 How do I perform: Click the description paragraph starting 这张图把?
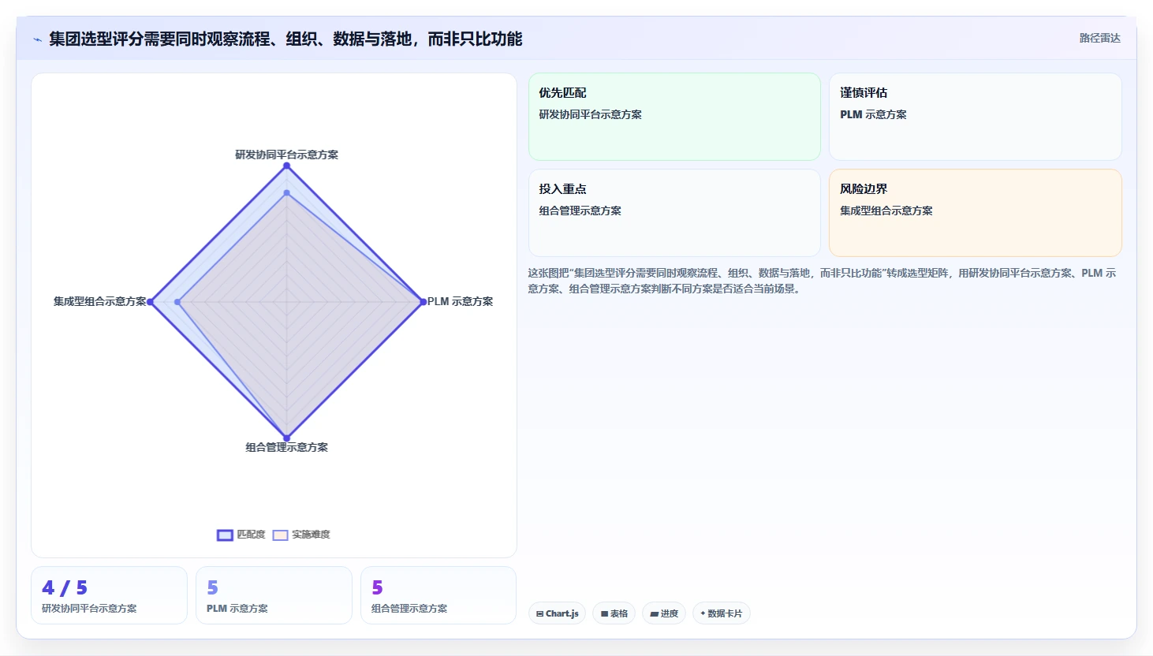(x=822, y=281)
